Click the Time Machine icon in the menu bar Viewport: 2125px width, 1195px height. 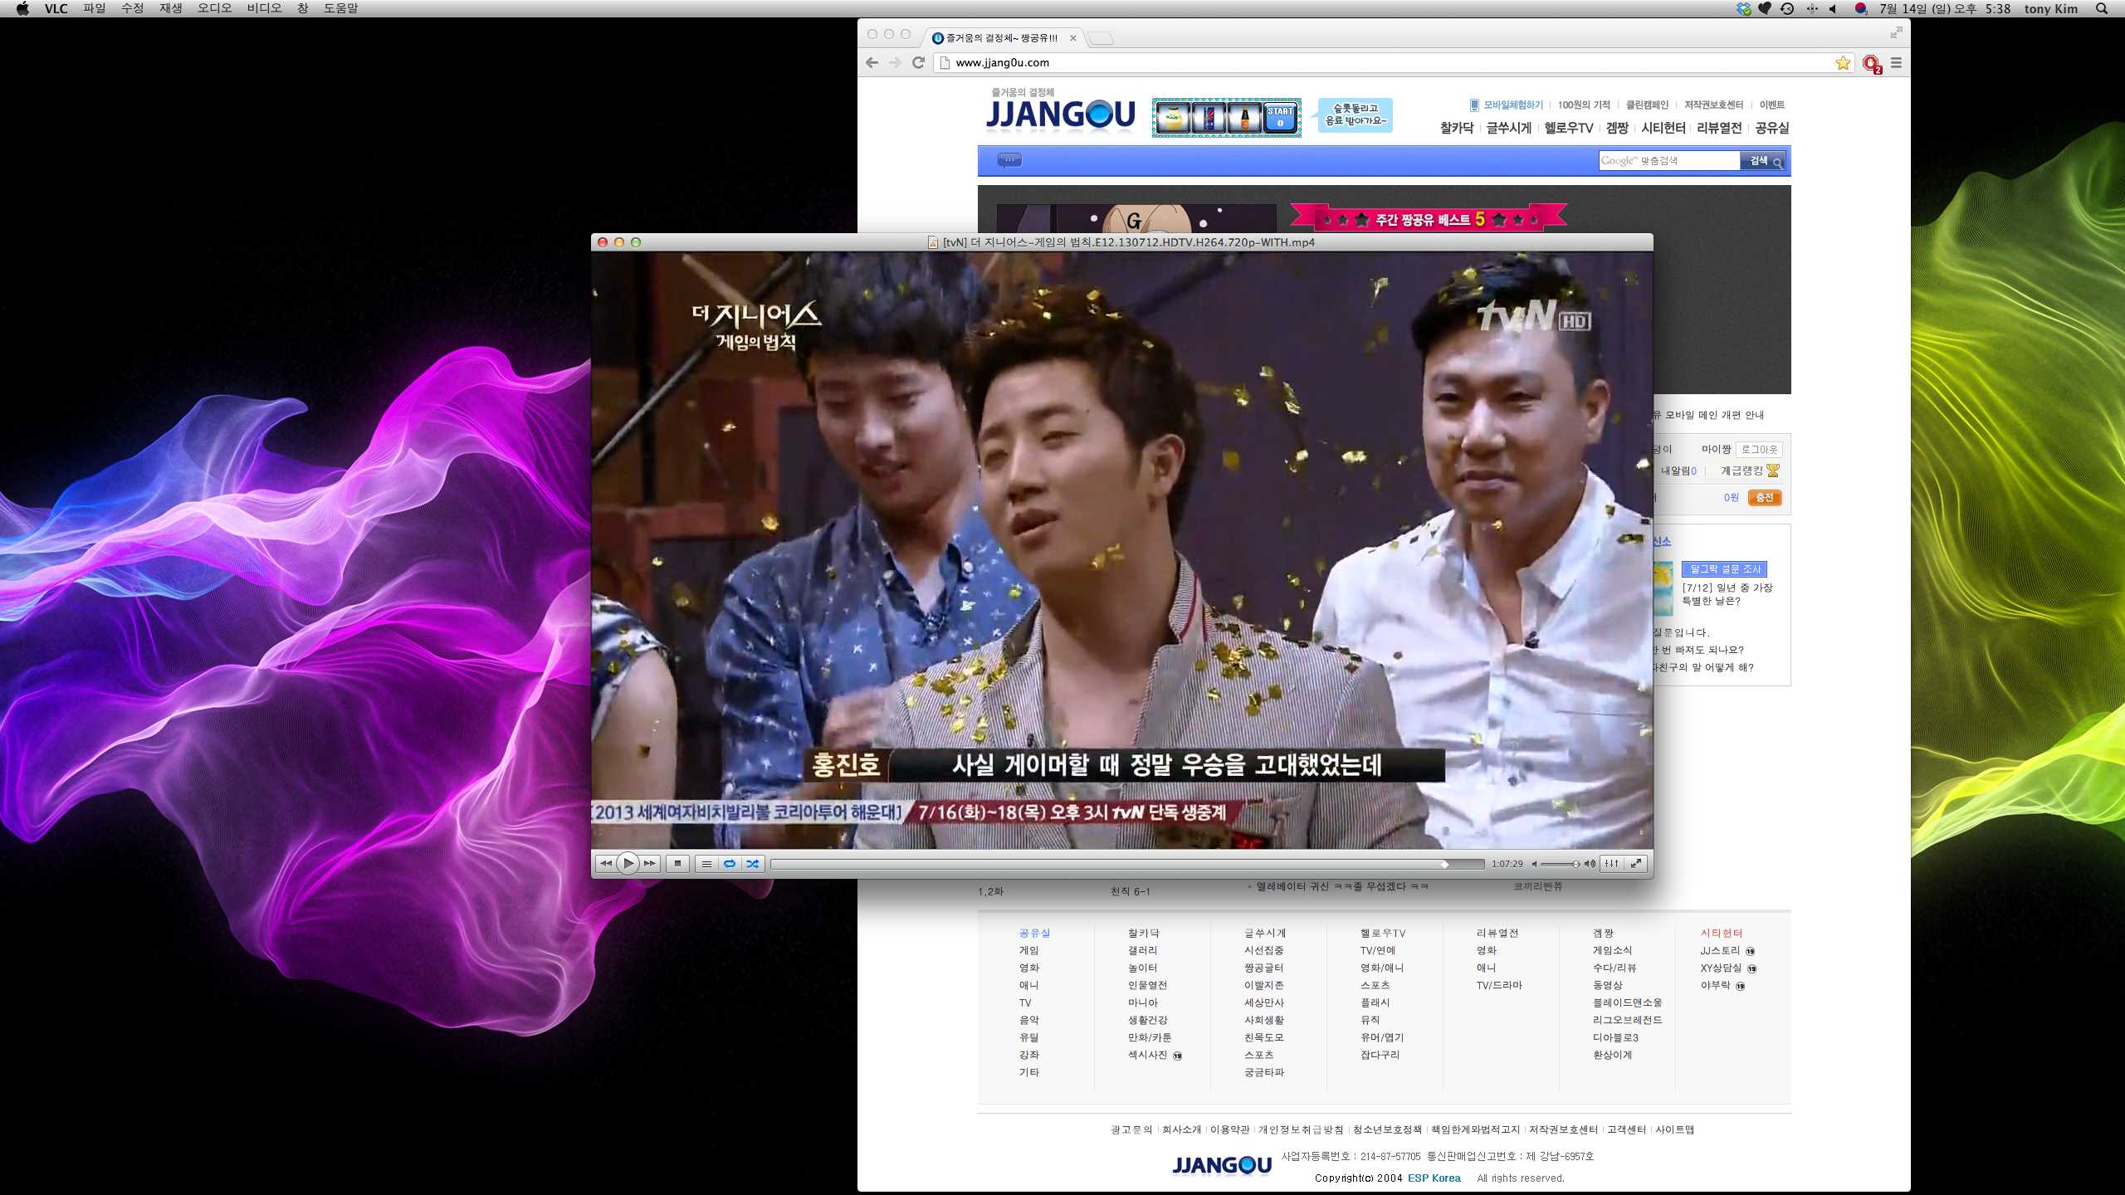tap(1787, 8)
